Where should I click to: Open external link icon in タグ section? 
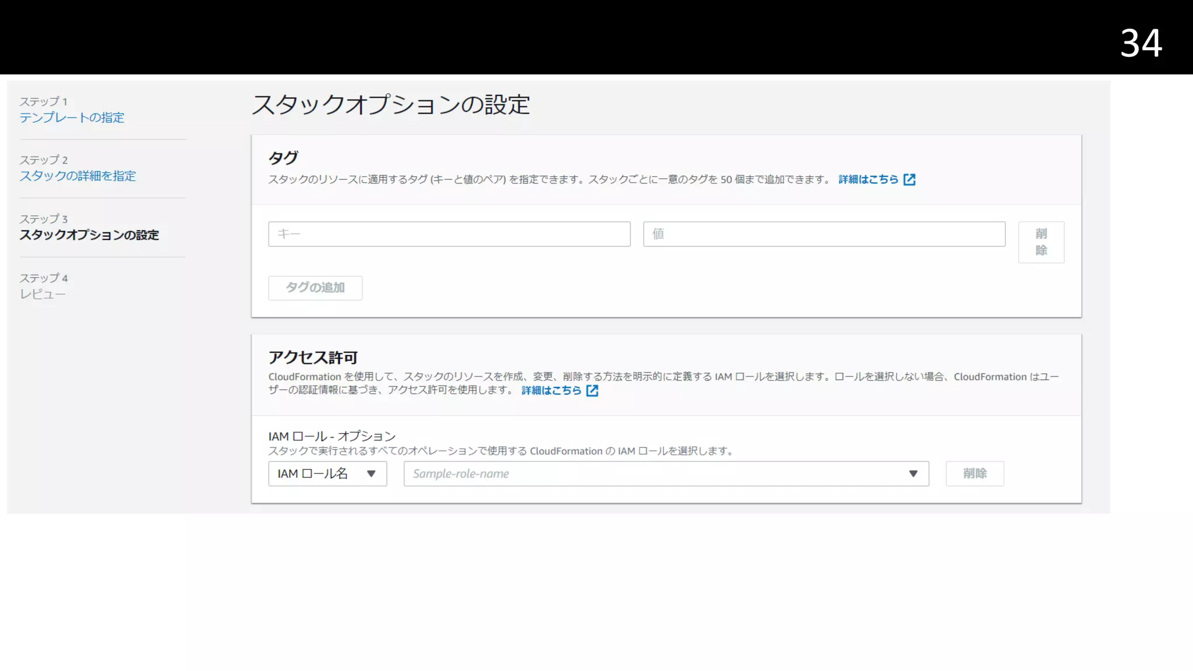click(909, 179)
